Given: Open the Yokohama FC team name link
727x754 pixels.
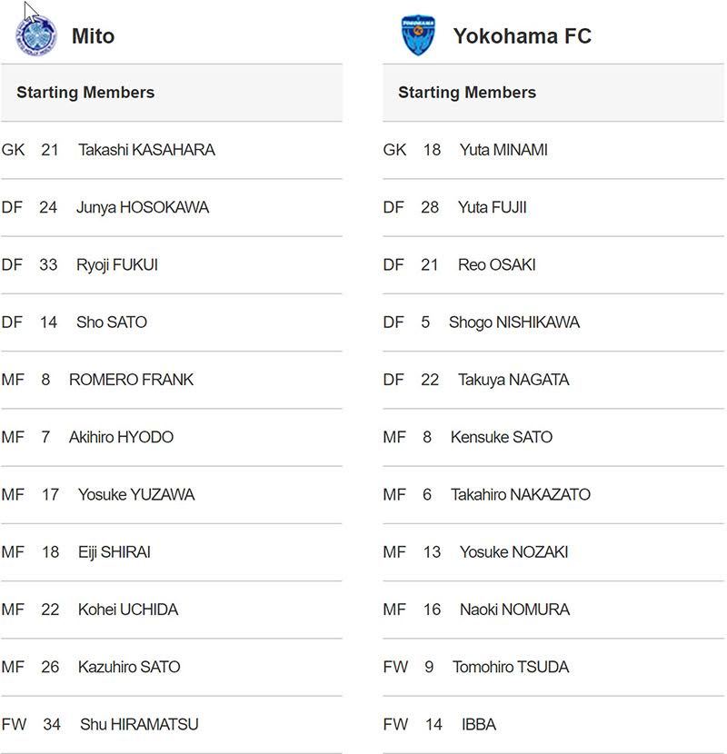Looking at the screenshot, I should tap(522, 36).
